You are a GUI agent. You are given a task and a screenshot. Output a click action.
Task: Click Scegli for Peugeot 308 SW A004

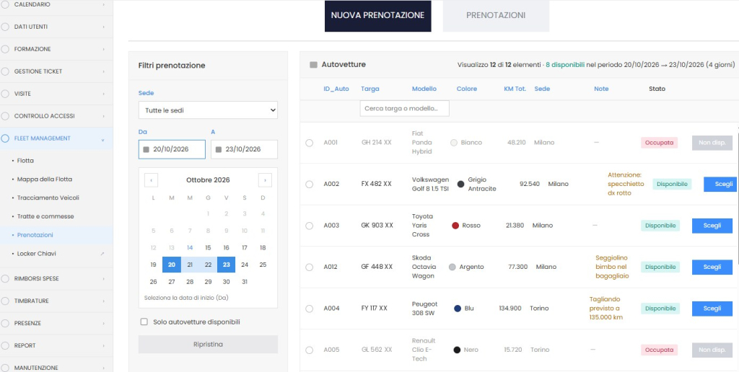click(712, 309)
